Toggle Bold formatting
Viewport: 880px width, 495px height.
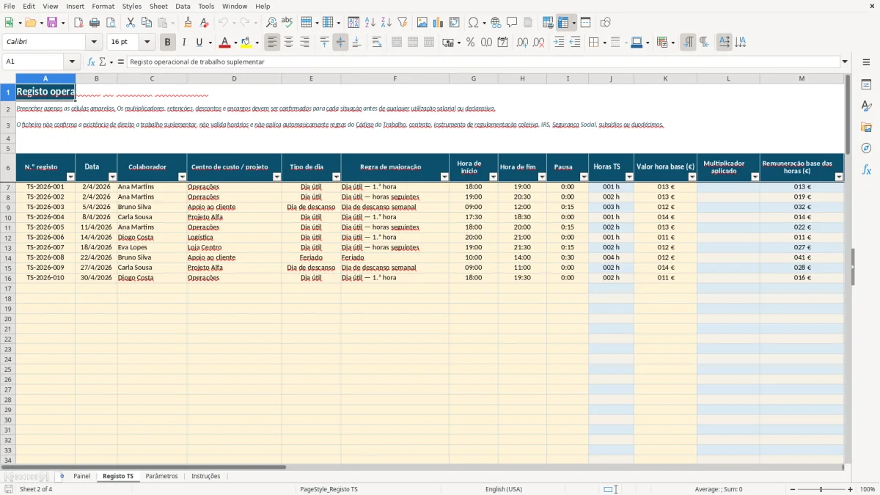[x=168, y=43]
